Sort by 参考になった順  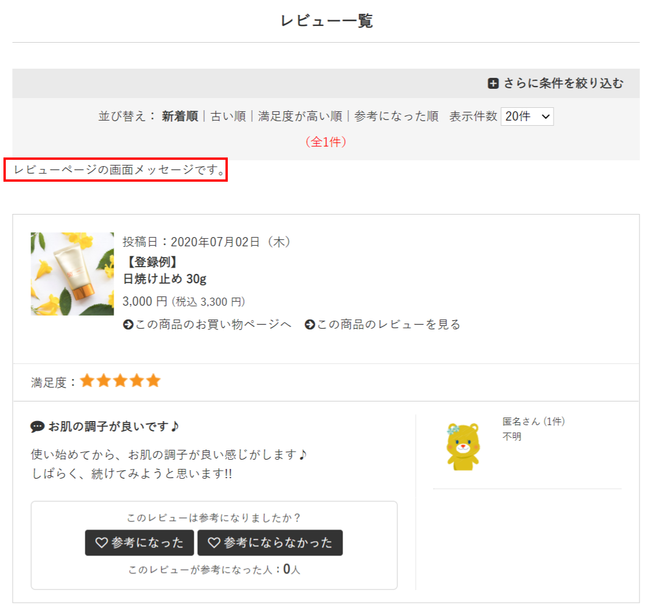point(396,117)
